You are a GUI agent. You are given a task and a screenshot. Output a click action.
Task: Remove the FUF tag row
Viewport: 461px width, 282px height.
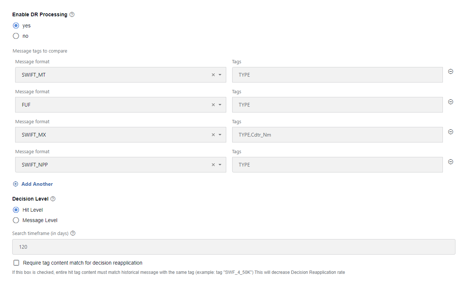coord(451,101)
